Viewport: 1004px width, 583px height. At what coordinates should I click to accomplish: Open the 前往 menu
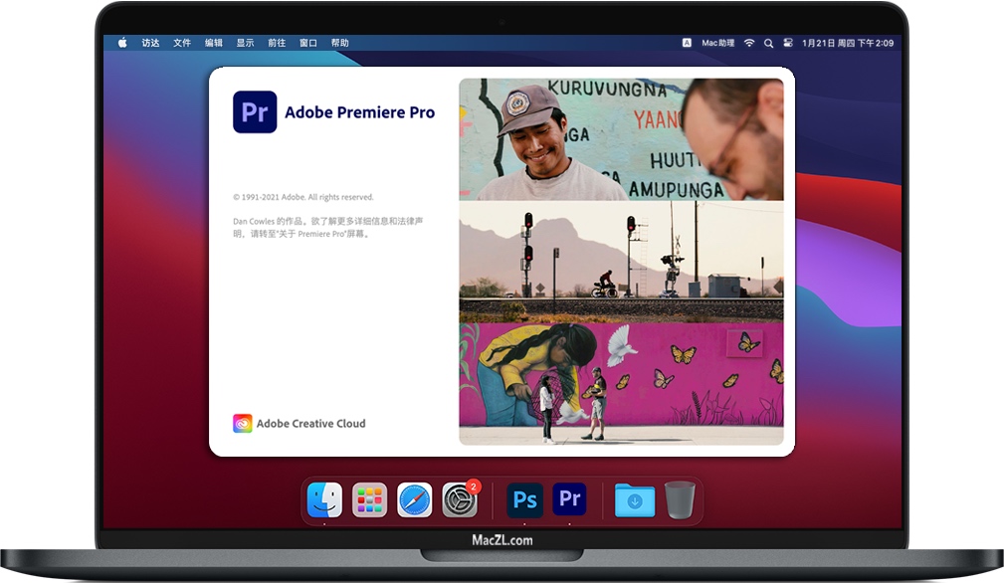pyautogui.click(x=277, y=43)
